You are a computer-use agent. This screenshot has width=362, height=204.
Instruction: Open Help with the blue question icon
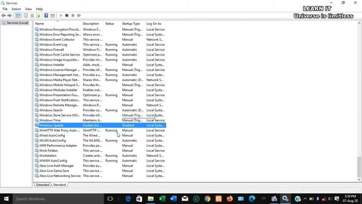coord(46,15)
